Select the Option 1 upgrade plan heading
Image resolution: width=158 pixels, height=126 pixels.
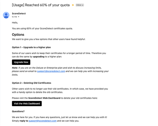coord(31,47)
